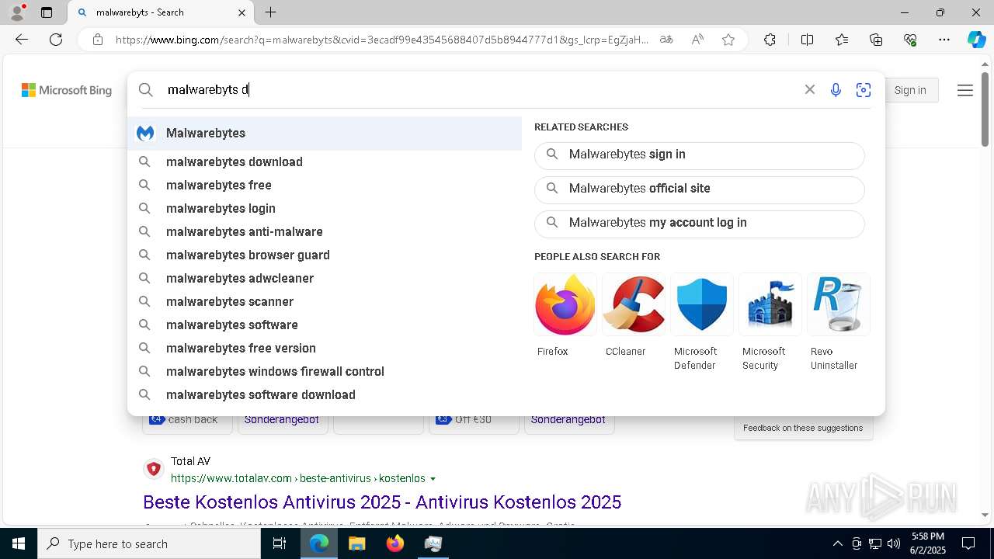The image size is (994, 559).
Task: Open Bing visual search camera icon
Action: point(864,90)
